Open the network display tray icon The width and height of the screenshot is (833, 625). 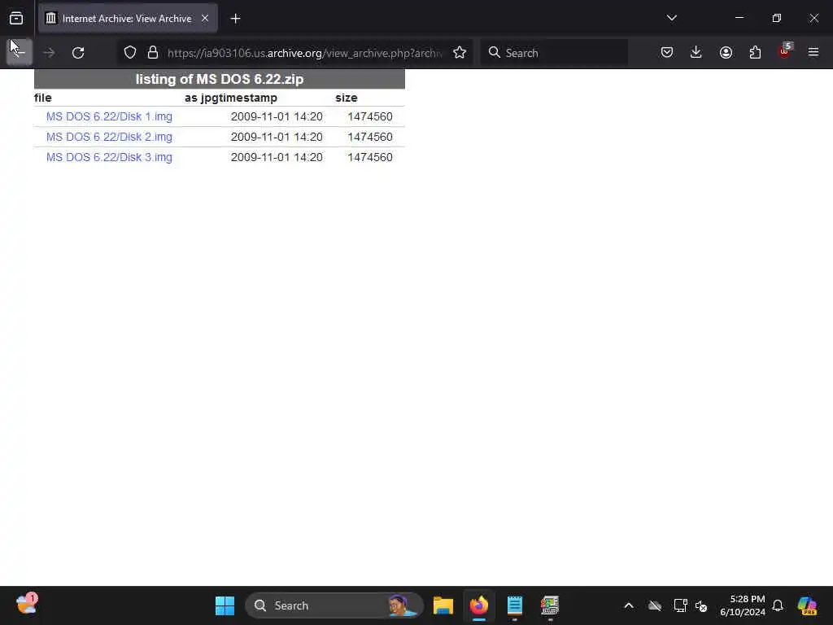[x=680, y=605]
